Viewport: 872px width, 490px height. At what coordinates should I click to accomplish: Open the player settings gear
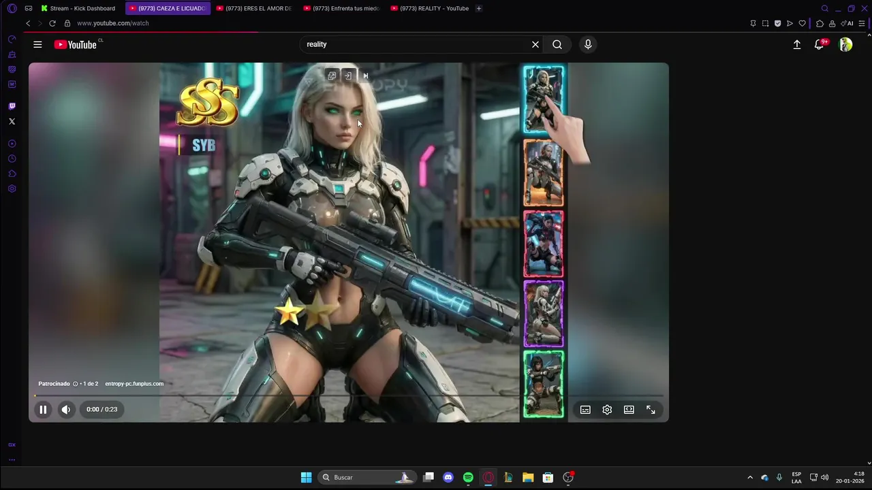point(607,410)
